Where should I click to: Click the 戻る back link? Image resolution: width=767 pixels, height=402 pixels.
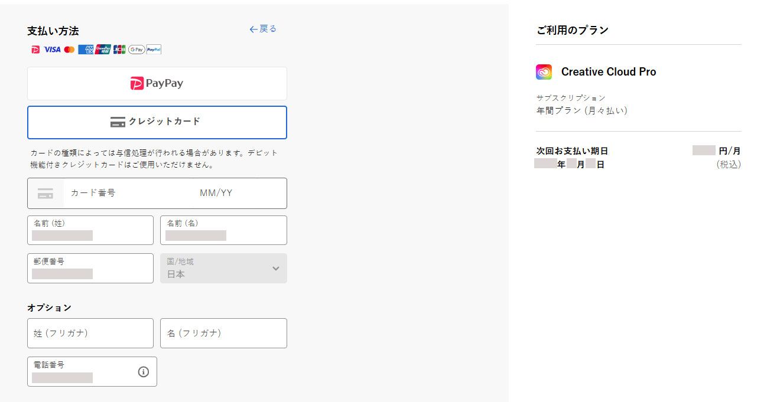[x=262, y=28]
